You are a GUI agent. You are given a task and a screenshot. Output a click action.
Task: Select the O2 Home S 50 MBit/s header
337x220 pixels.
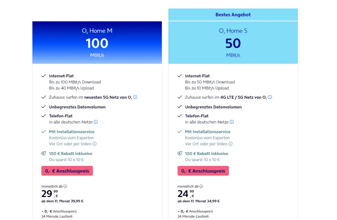(x=233, y=43)
